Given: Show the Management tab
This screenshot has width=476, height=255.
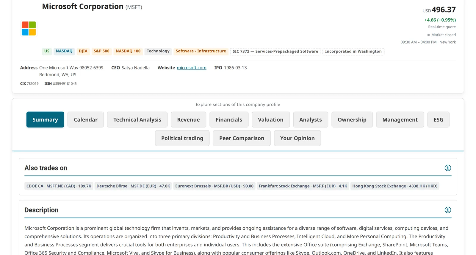Looking at the screenshot, I should 400,119.
